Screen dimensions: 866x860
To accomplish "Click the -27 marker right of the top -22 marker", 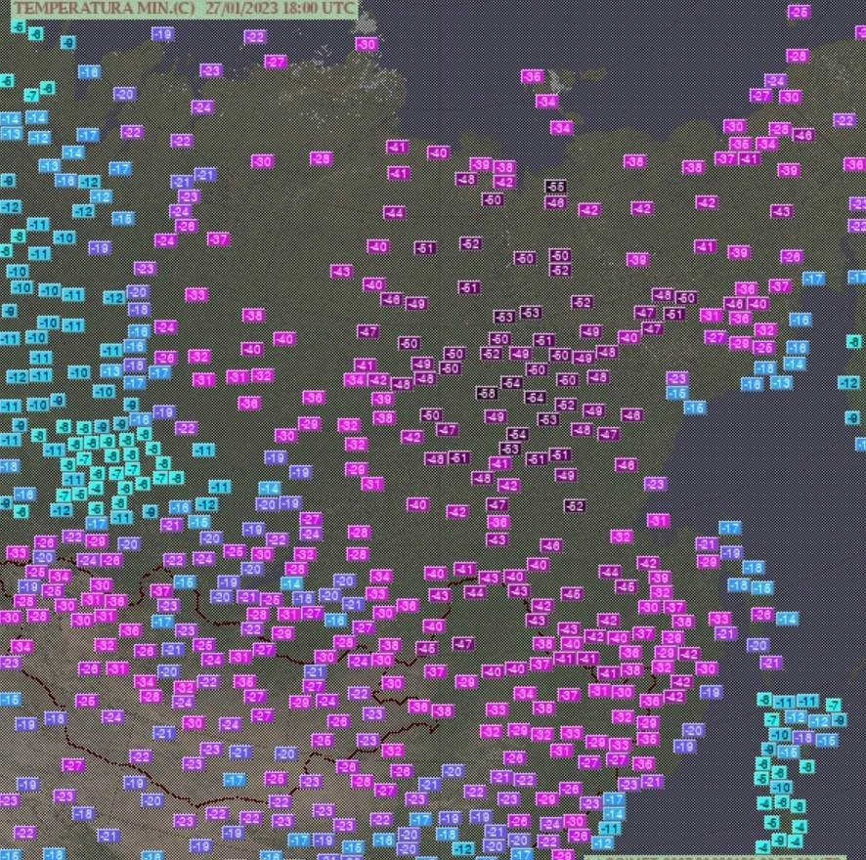I will [x=275, y=62].
